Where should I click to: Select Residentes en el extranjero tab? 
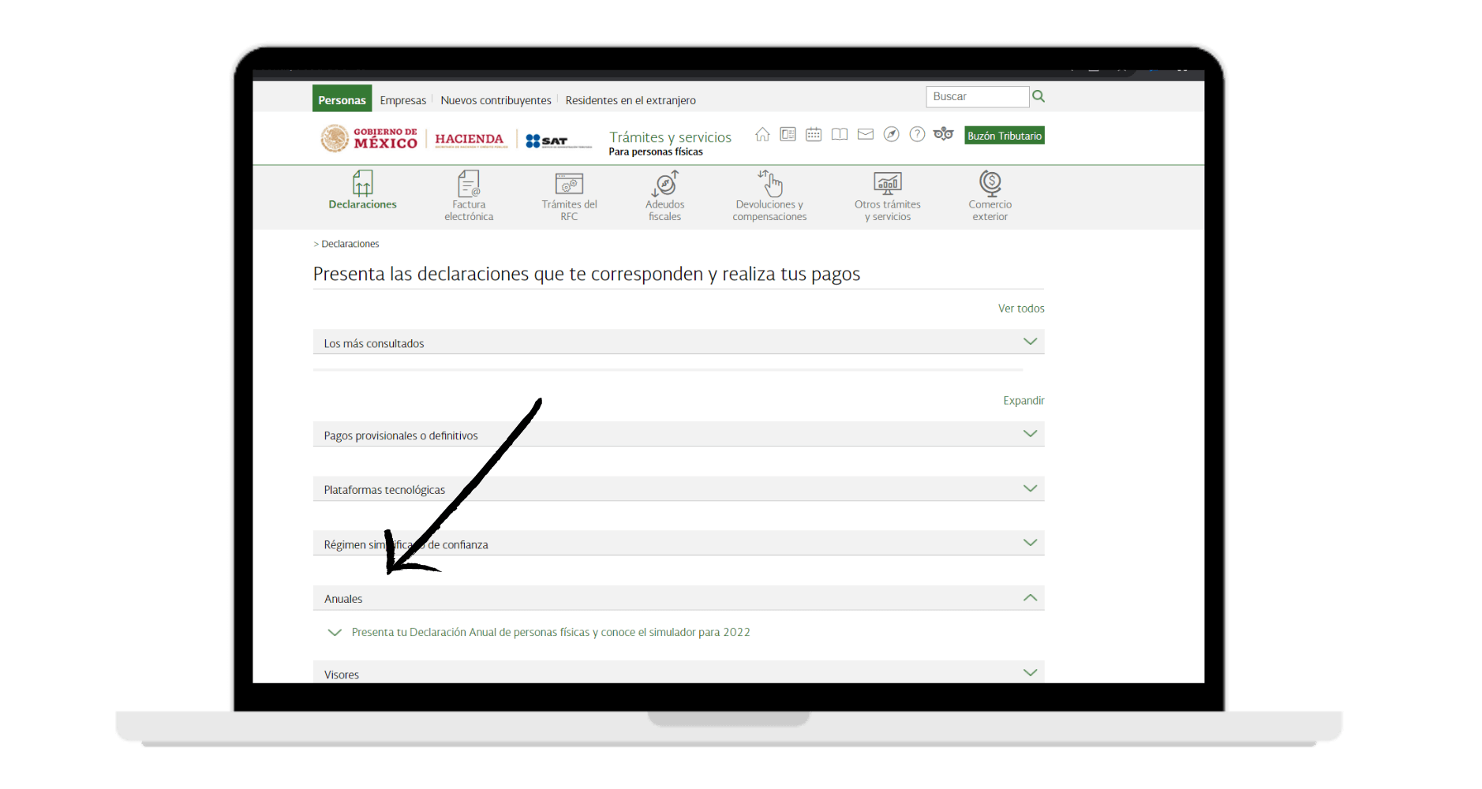click(x=630, y=99)
